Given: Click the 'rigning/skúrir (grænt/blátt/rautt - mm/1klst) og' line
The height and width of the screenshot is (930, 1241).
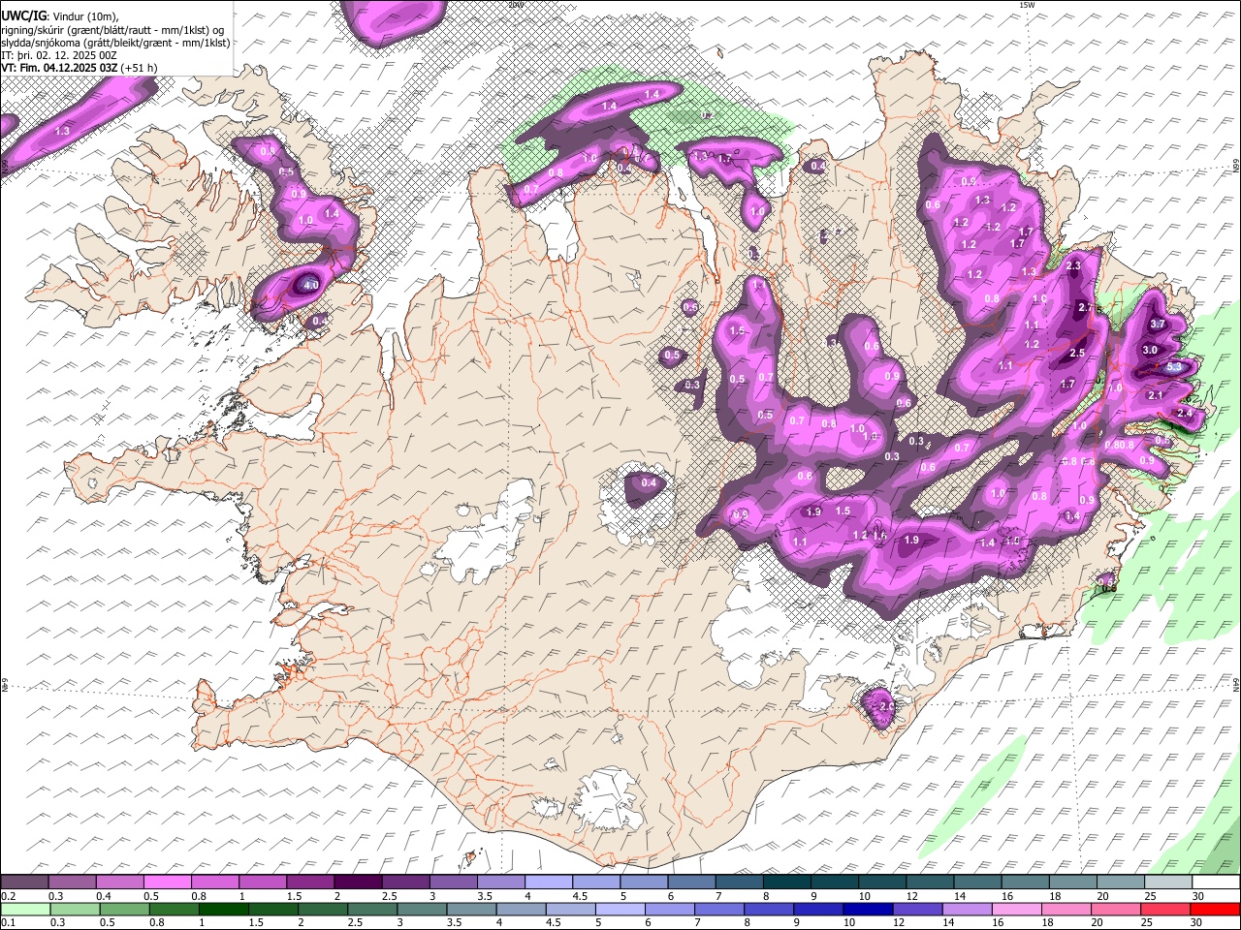Looking at the screenshot, I should click(112, 29).
